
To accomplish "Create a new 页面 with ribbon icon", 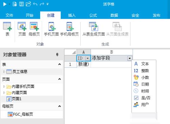I will click(22, 29).
